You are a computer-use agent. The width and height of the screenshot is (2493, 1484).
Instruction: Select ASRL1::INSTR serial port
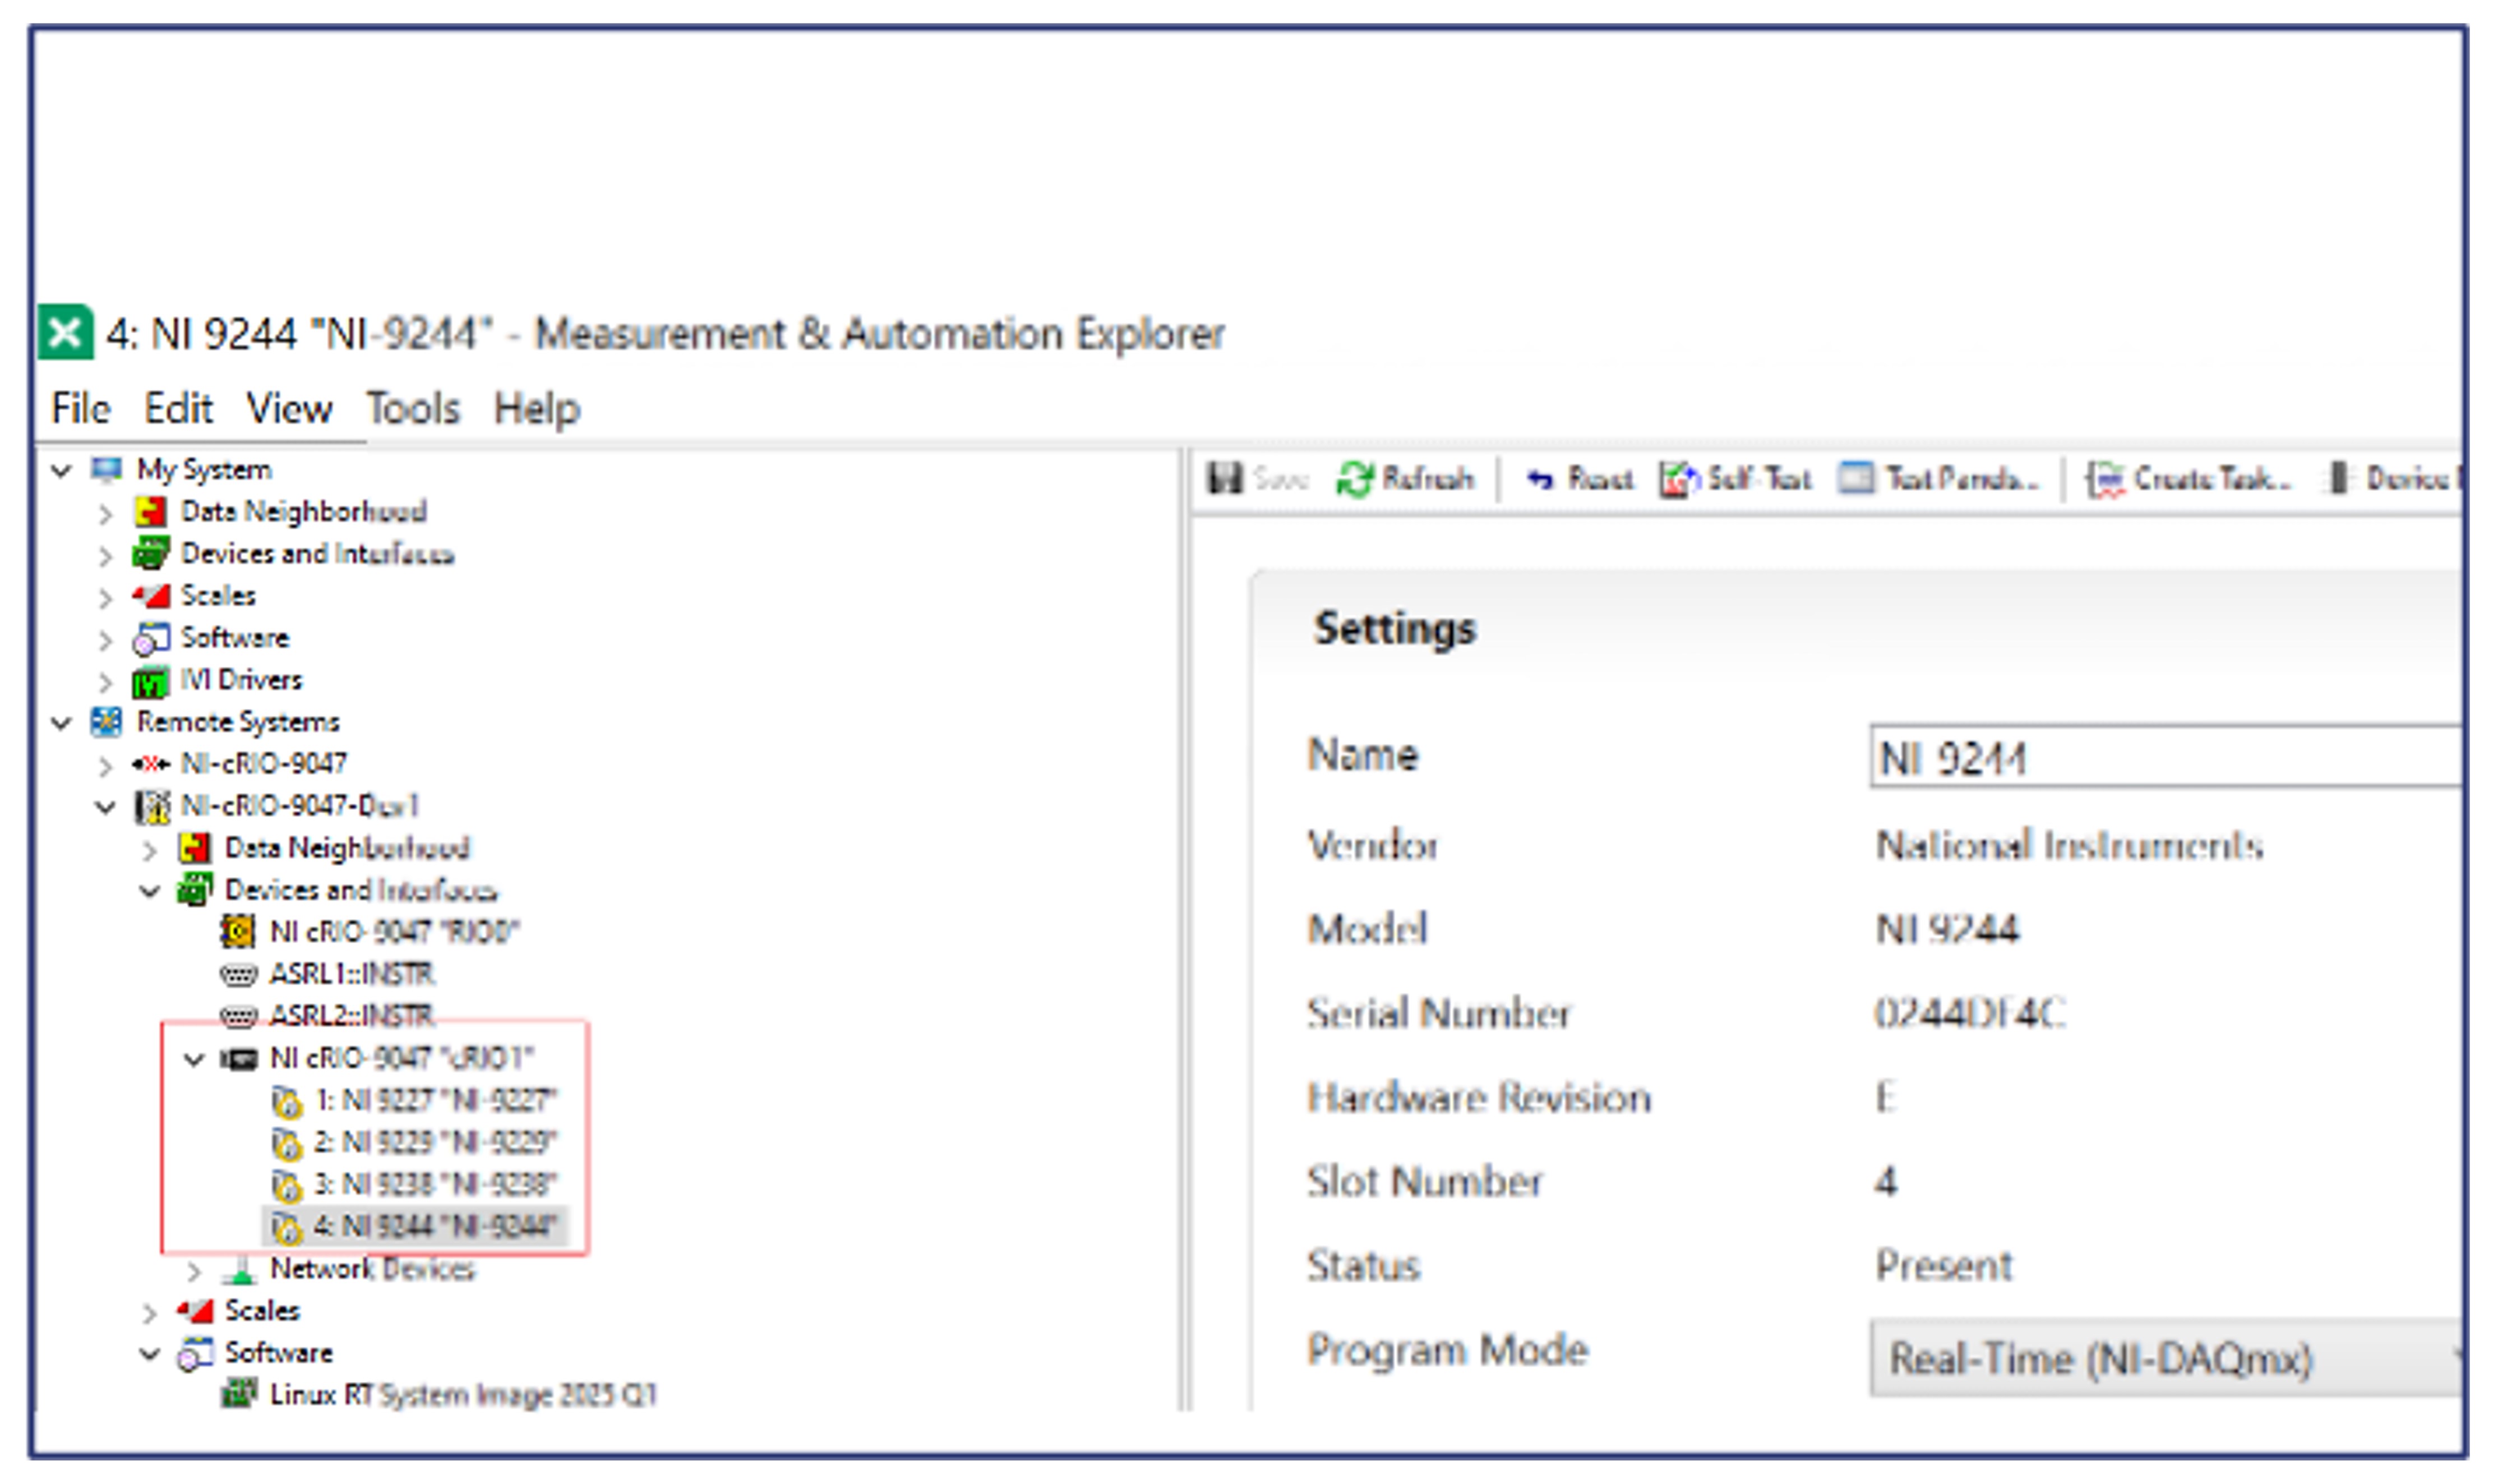point(351,974)
